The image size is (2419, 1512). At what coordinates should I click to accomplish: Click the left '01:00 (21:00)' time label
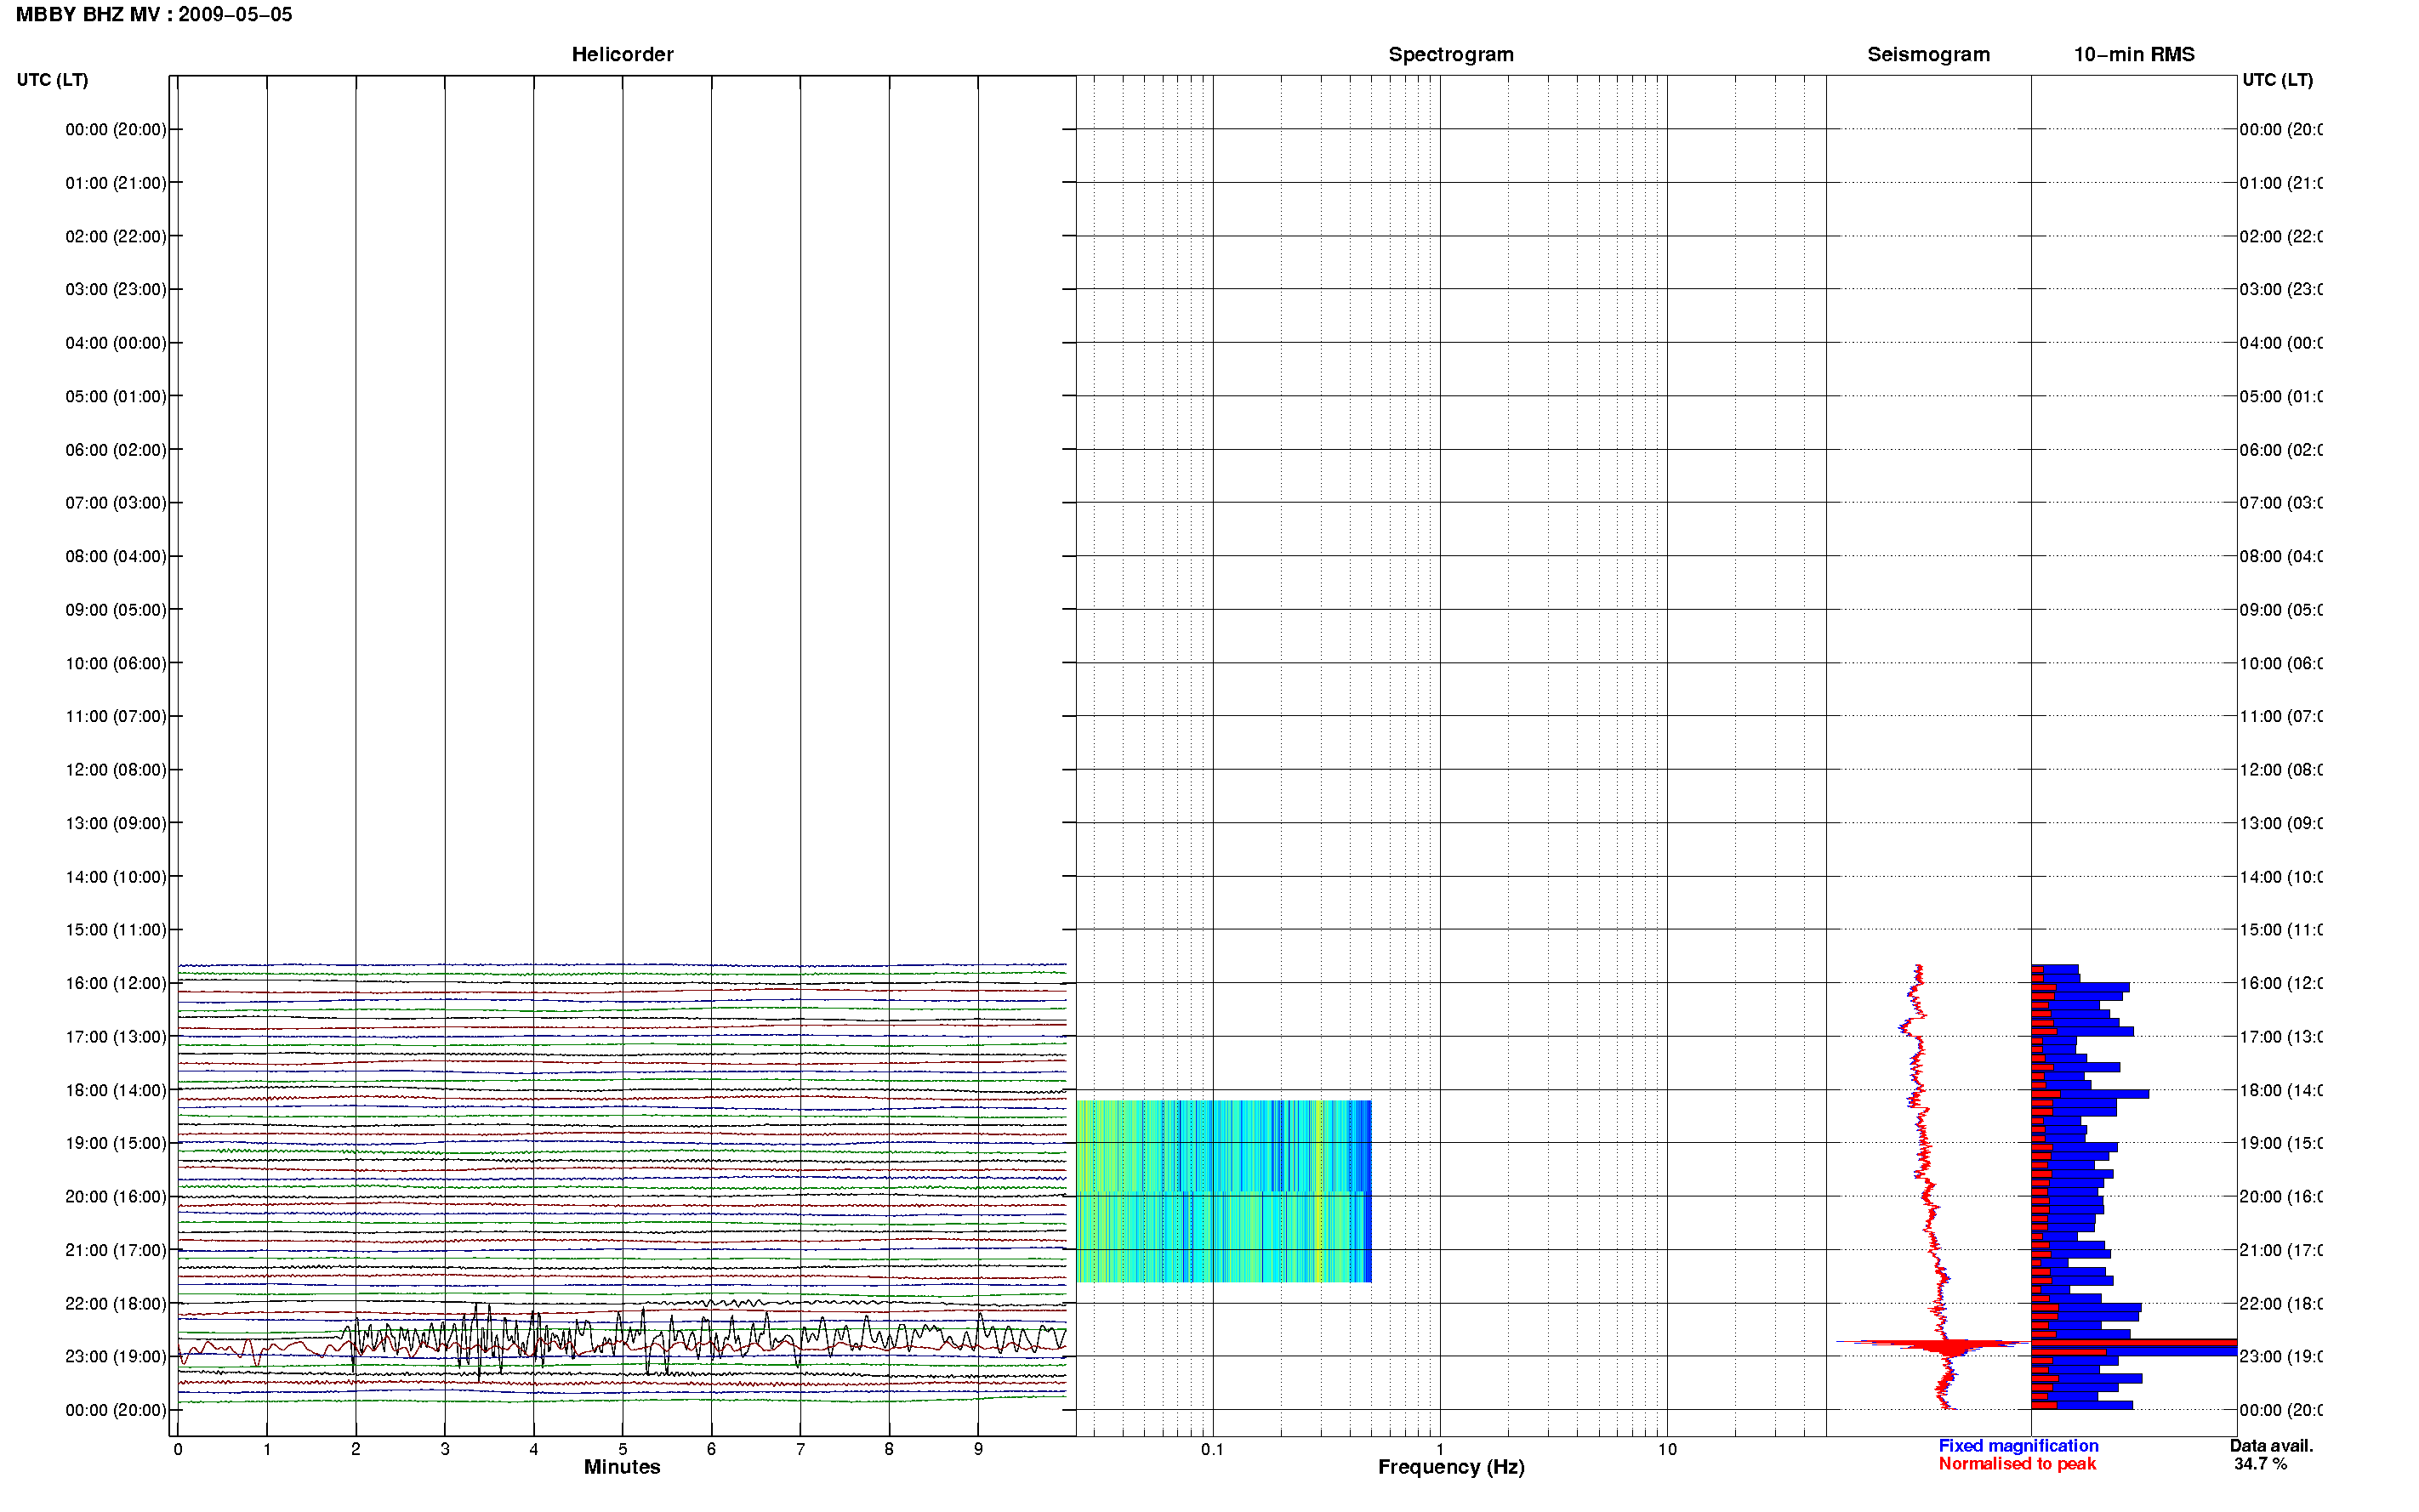(116, 183)
